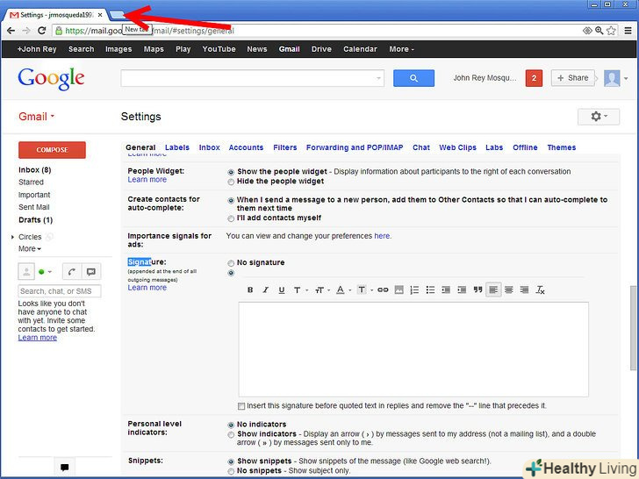Viewport: 639px width, 479px height.
Task: Open the Filters settings tab
Action: [285, 147]
